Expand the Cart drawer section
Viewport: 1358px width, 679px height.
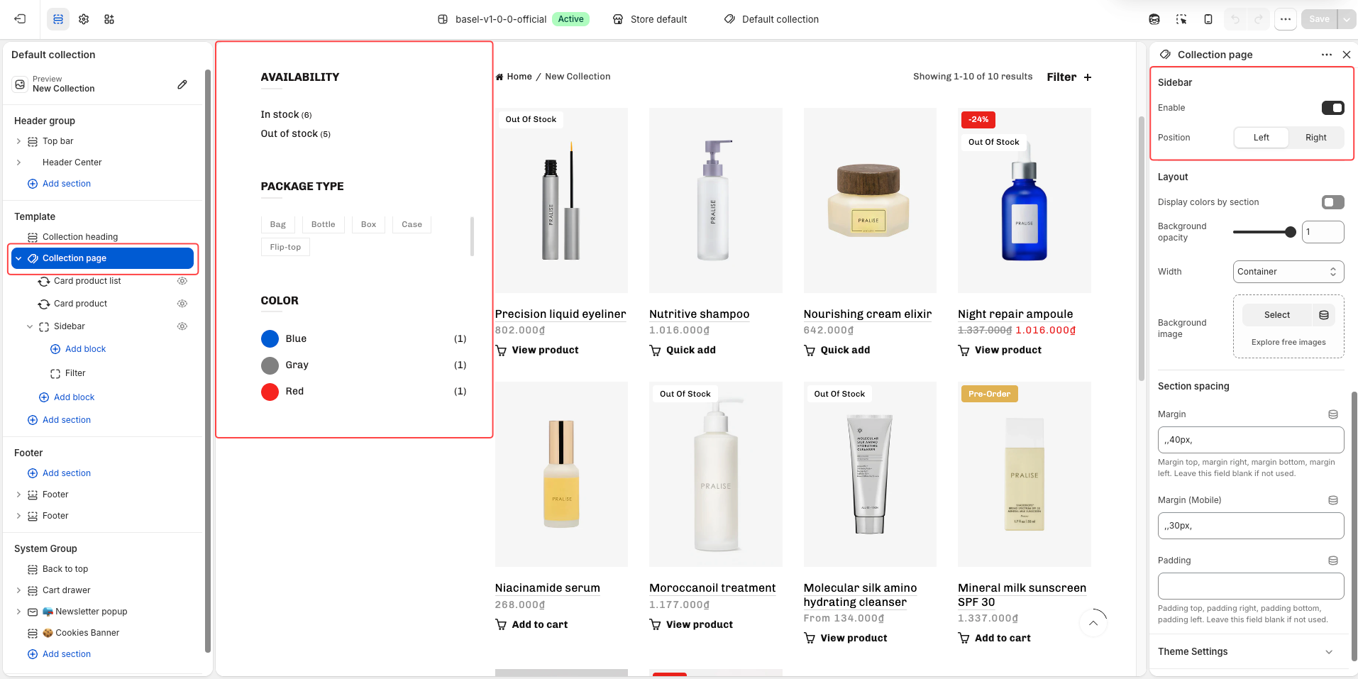[18, 590]
